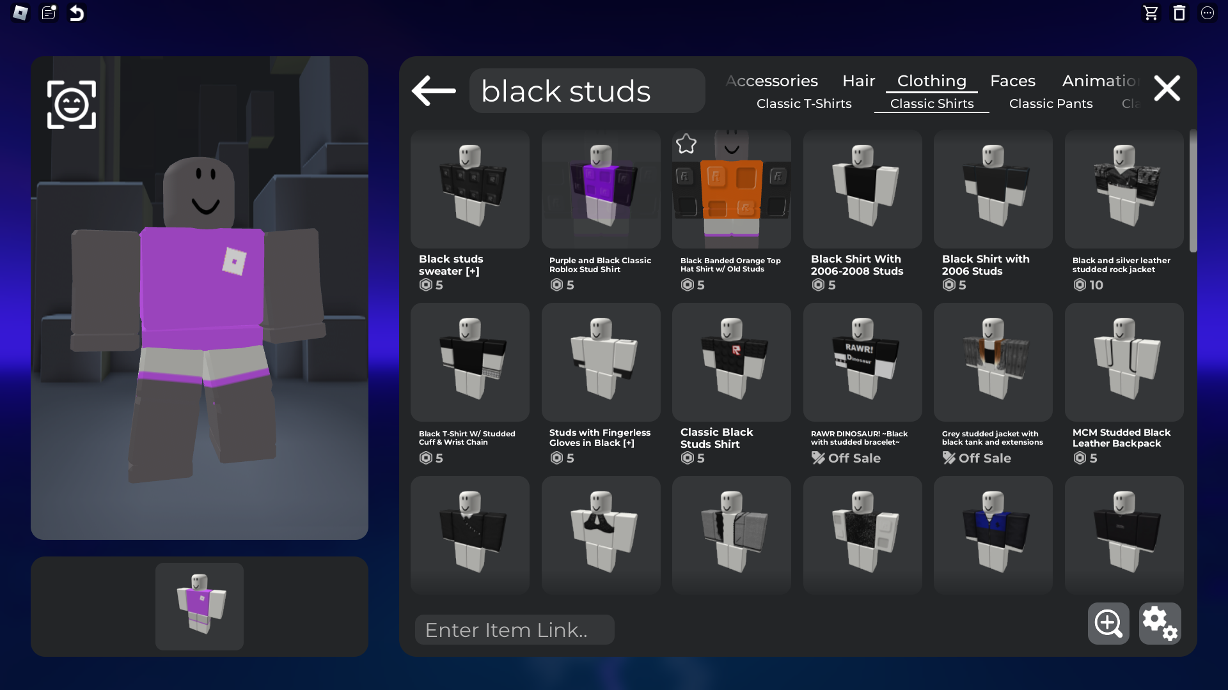Click the Enter Item Link field

point(514,630)
